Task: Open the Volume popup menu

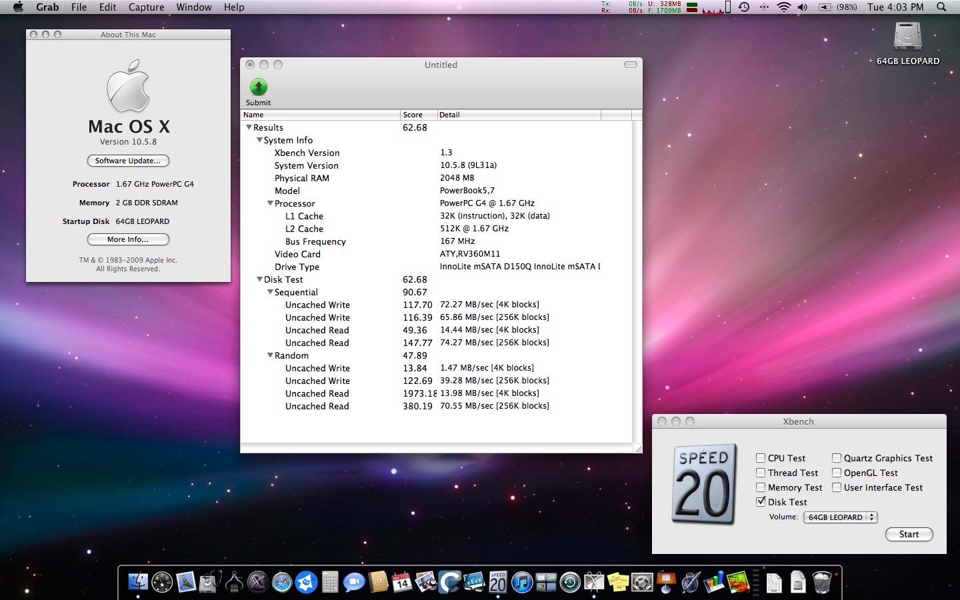Action: pyautogui.click(x=840, y=517)
